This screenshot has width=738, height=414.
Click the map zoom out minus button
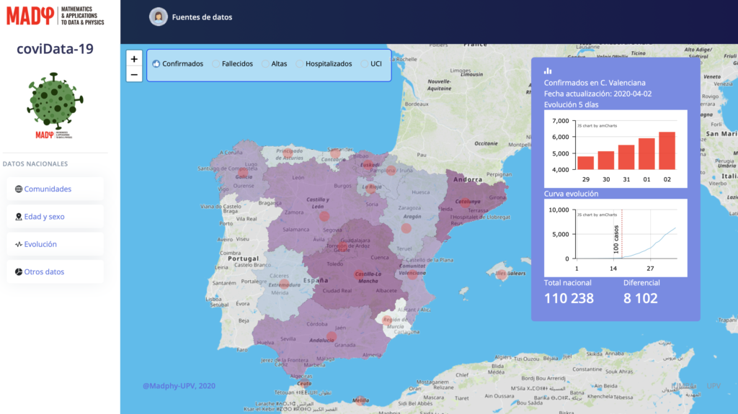click(x=134, y=74)
